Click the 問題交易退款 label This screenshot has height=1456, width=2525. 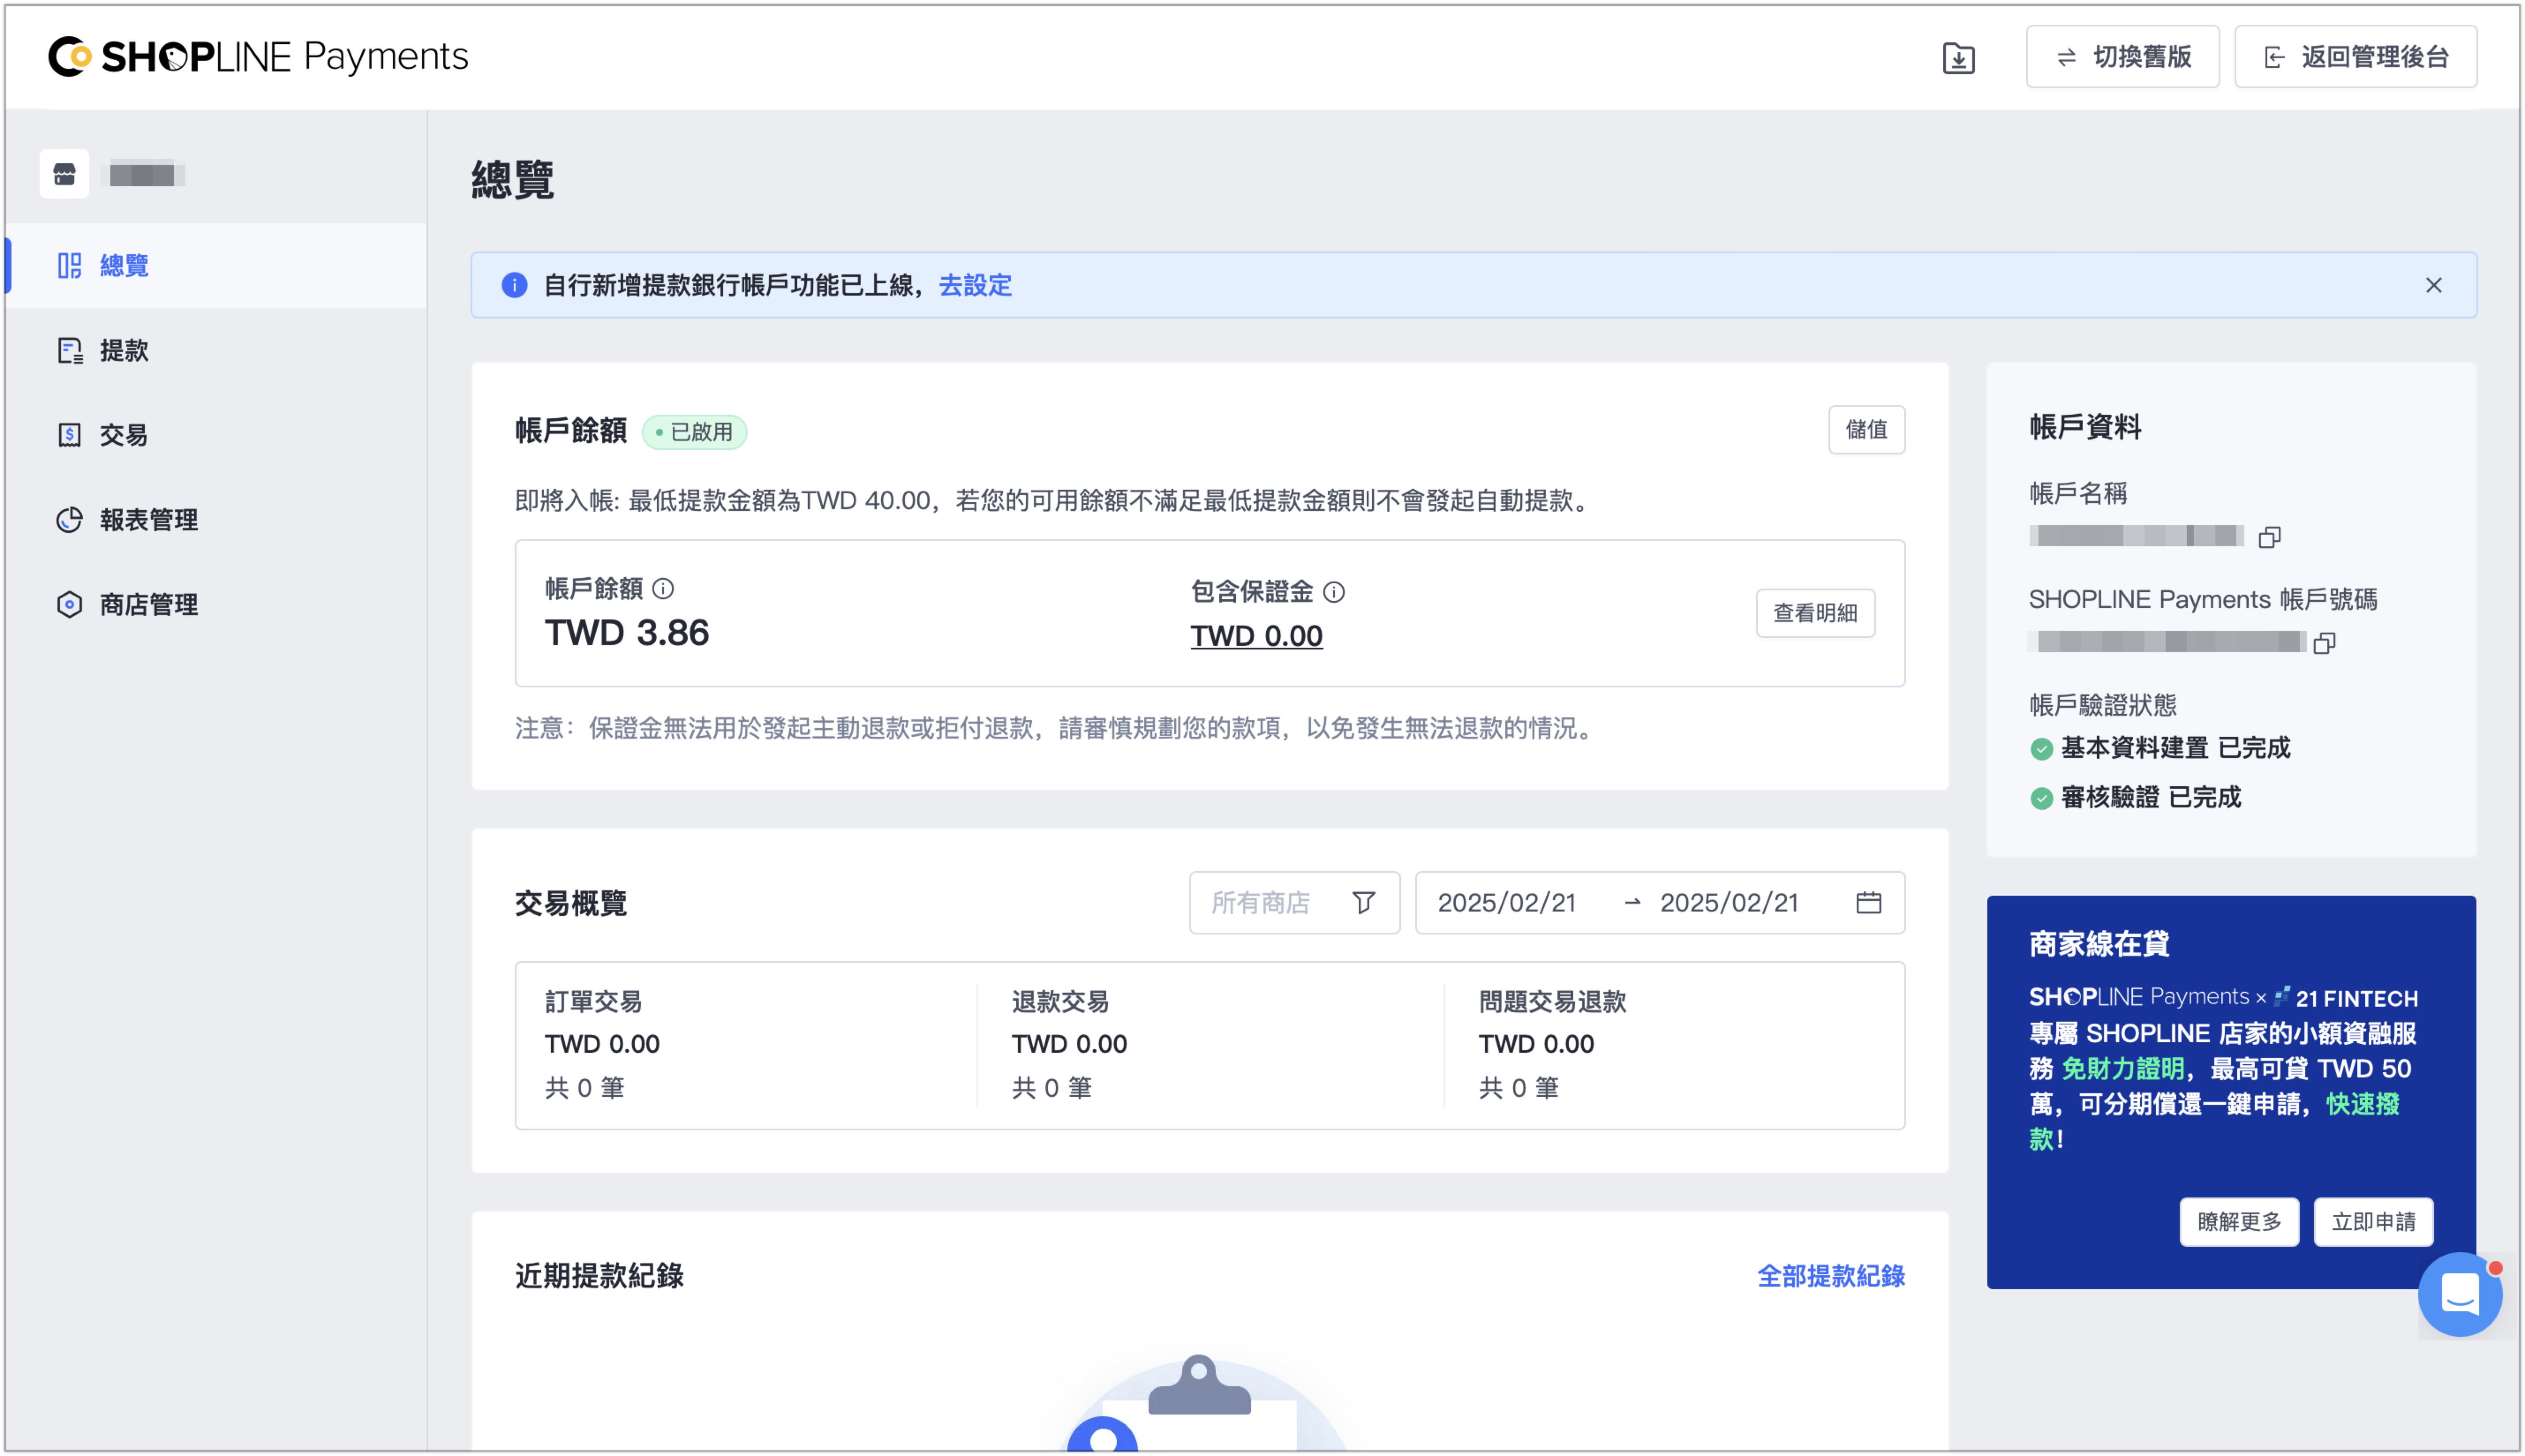(1552, 1002)
